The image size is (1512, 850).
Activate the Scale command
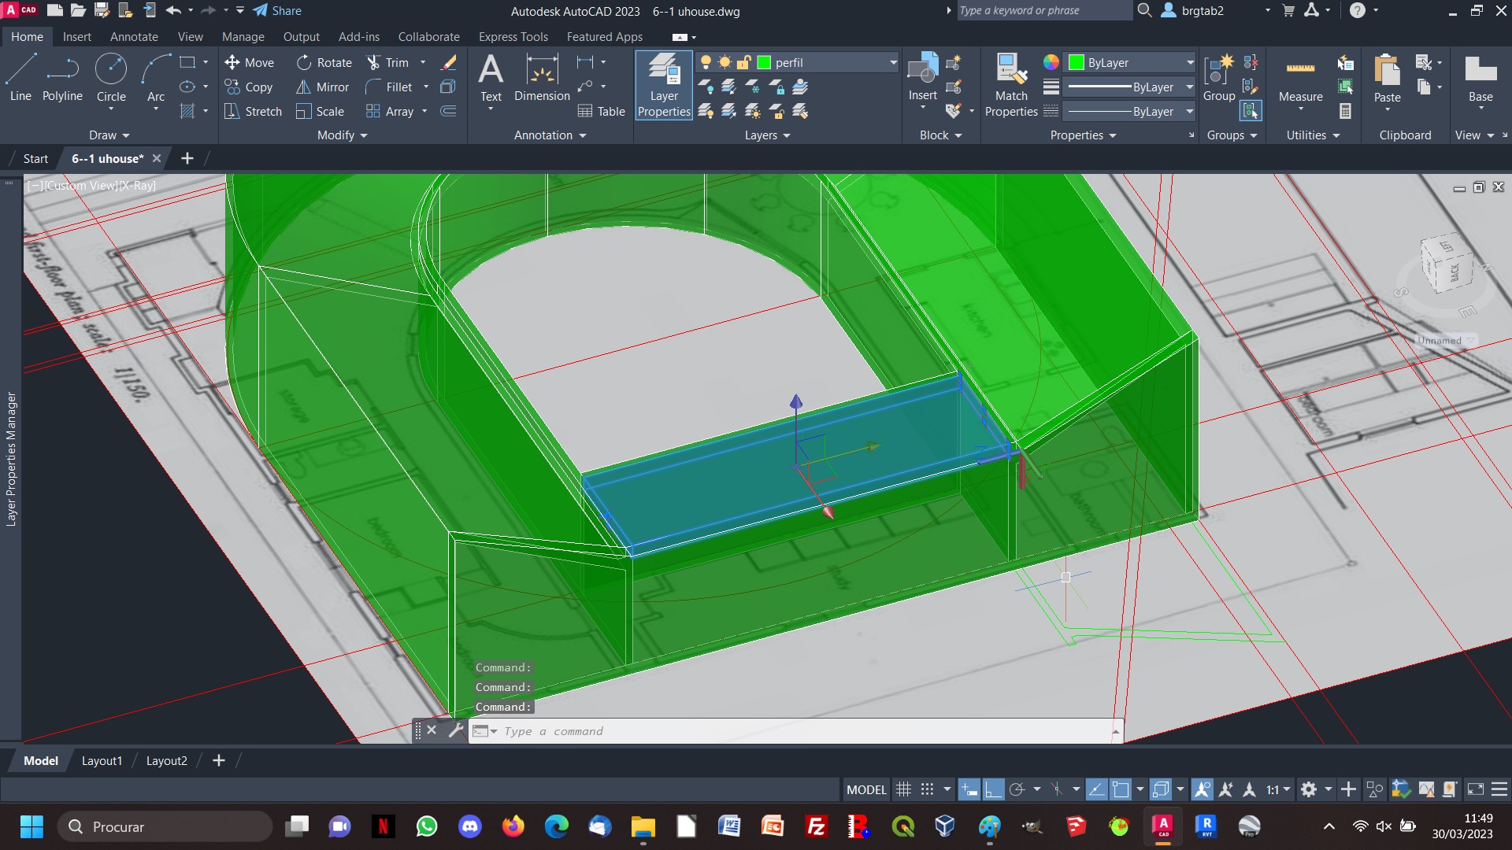point(320,111)
